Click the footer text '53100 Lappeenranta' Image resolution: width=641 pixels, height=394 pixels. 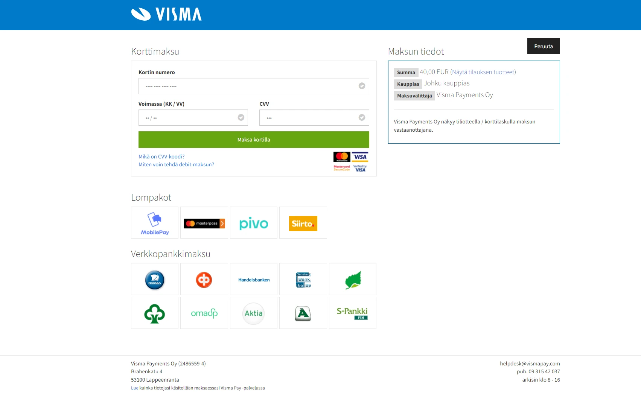tap(155, 380)
